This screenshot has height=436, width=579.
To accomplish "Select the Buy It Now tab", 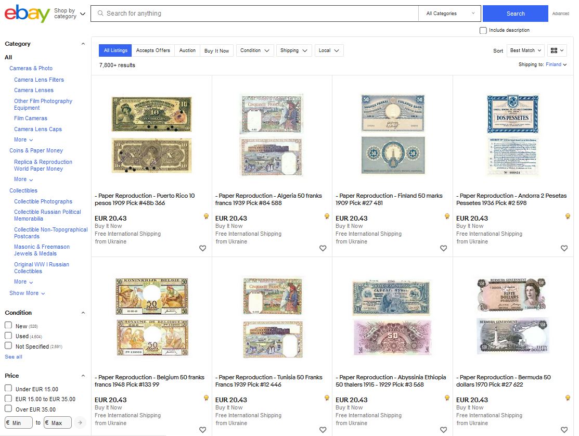I will [x=216, y=50].
